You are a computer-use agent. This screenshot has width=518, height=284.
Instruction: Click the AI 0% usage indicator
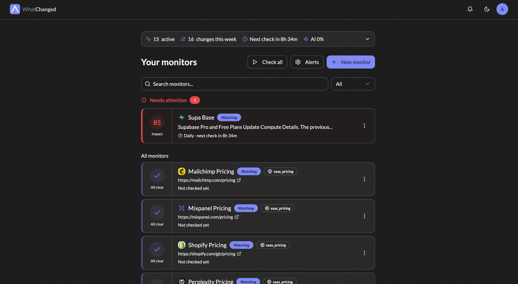coord(313,39)
